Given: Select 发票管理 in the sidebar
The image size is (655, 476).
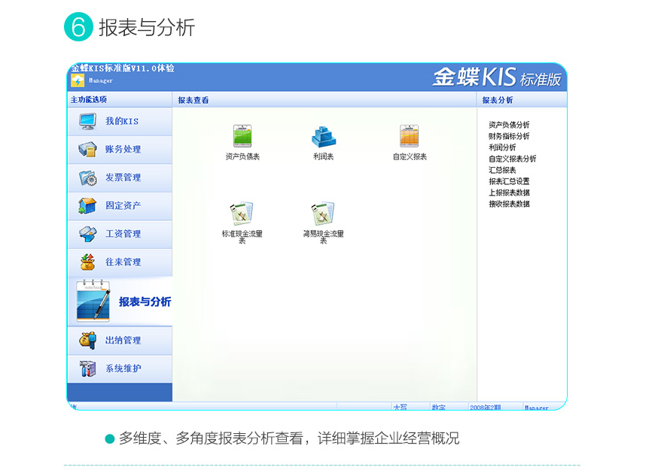Looking at the screenshot, I should coord(123,177).
